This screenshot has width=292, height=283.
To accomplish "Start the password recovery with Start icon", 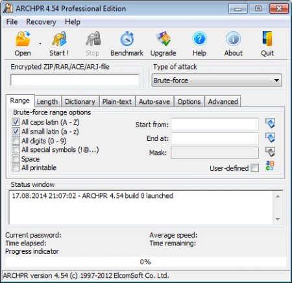I will point(59,40).
